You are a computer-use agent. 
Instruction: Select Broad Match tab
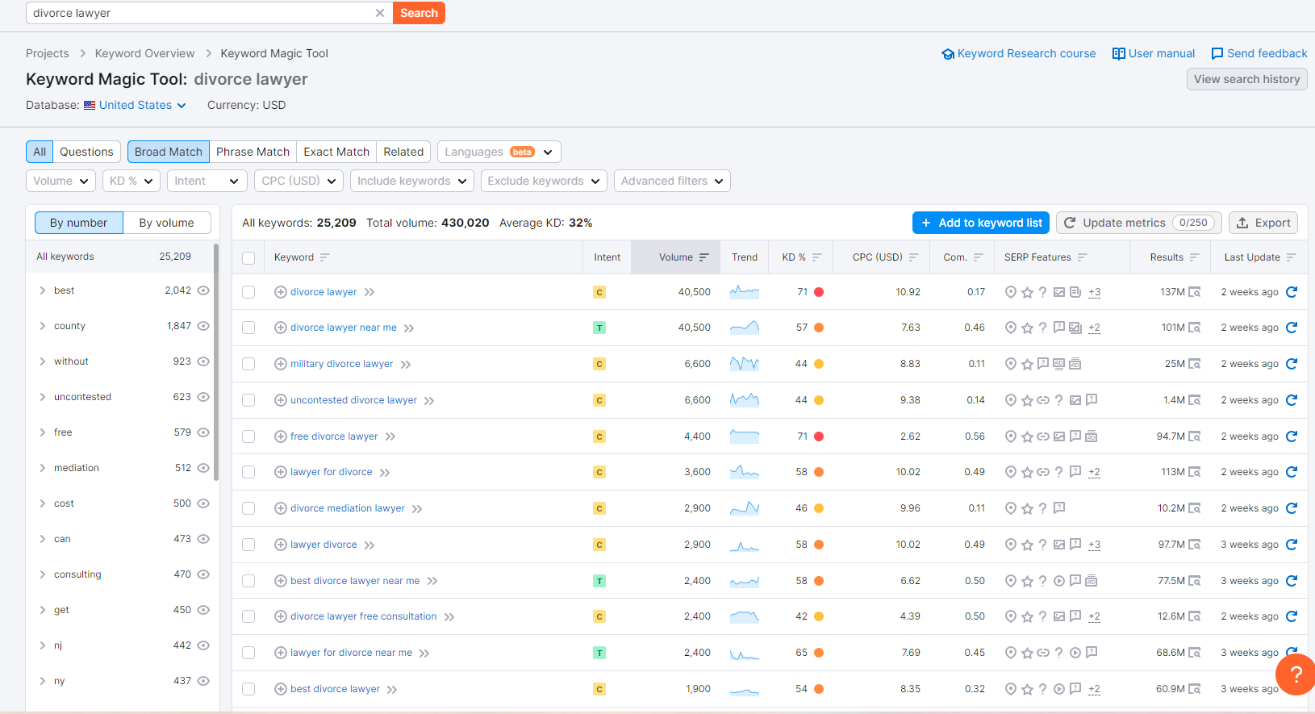[x=169, y=152]
